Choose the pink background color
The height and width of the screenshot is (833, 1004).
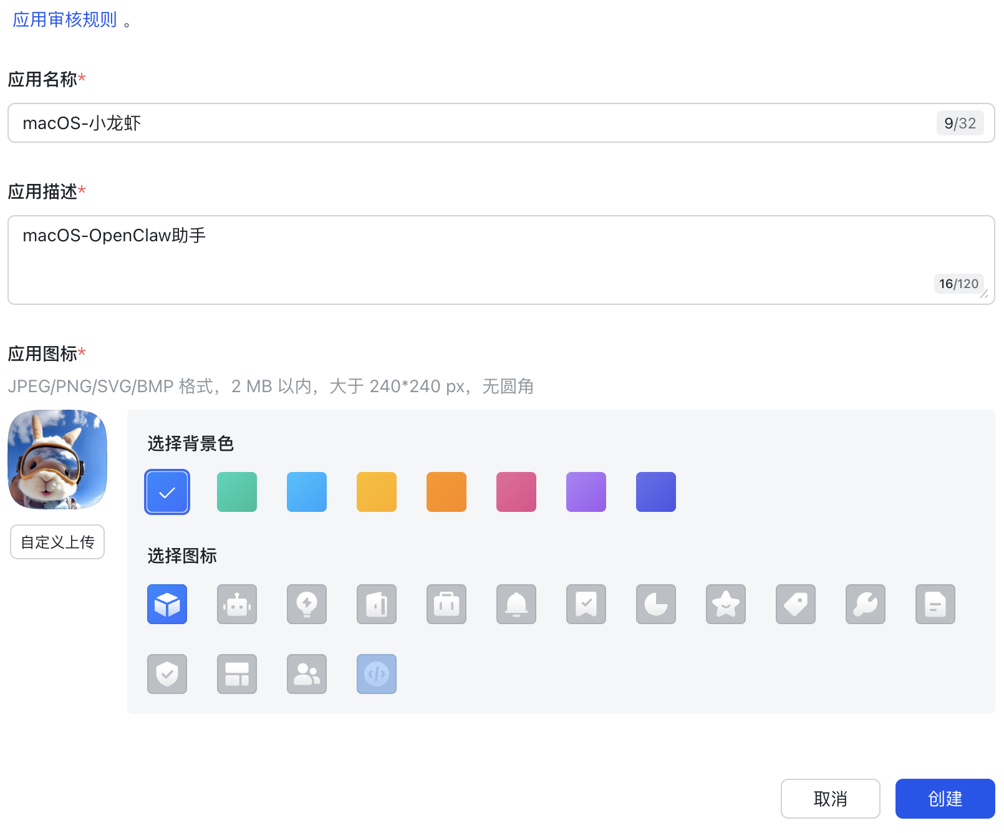pos(516,492)
